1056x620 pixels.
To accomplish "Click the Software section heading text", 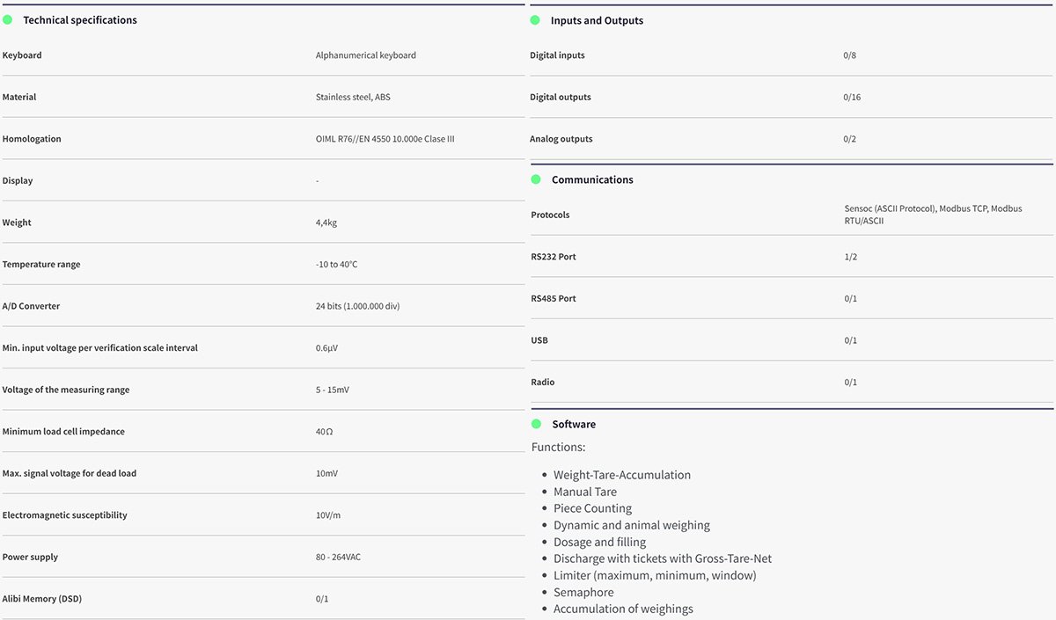I will tap(574, 424).
